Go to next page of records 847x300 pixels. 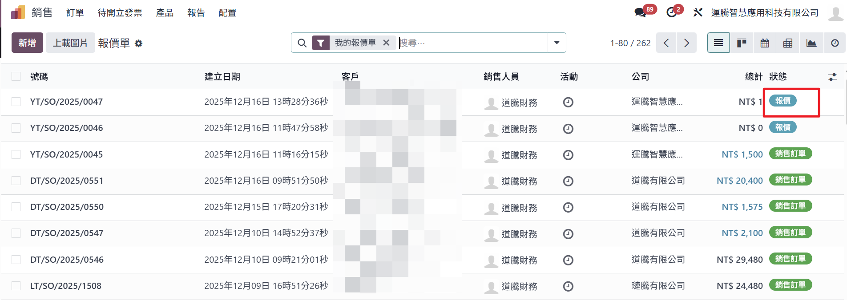coord(686,43)
